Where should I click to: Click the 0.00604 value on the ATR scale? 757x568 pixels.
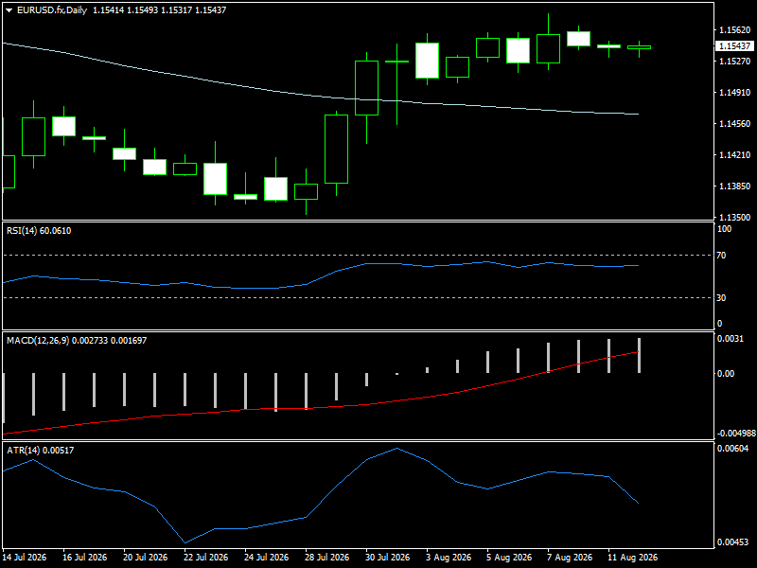pyautogui.click(x=732, y=449)
